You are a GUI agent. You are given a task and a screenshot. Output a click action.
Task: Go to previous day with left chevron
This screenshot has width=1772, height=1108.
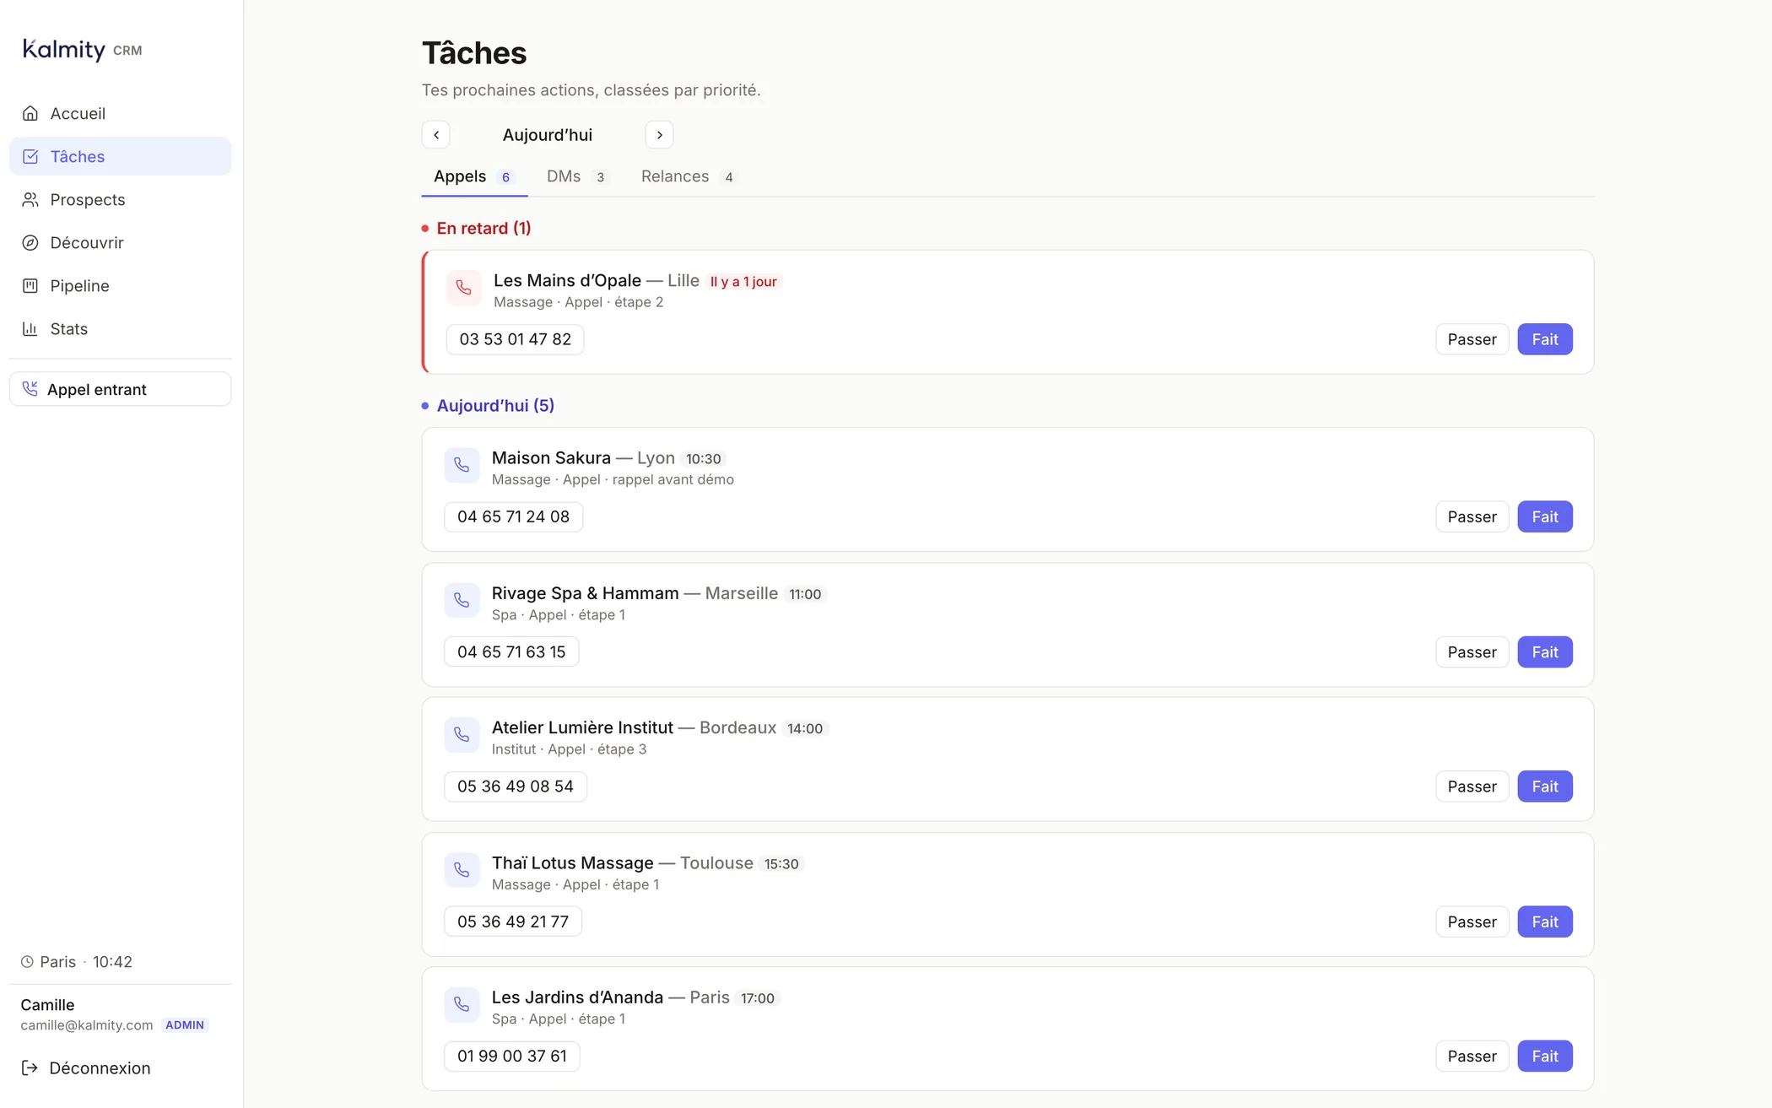pos(436,135)
